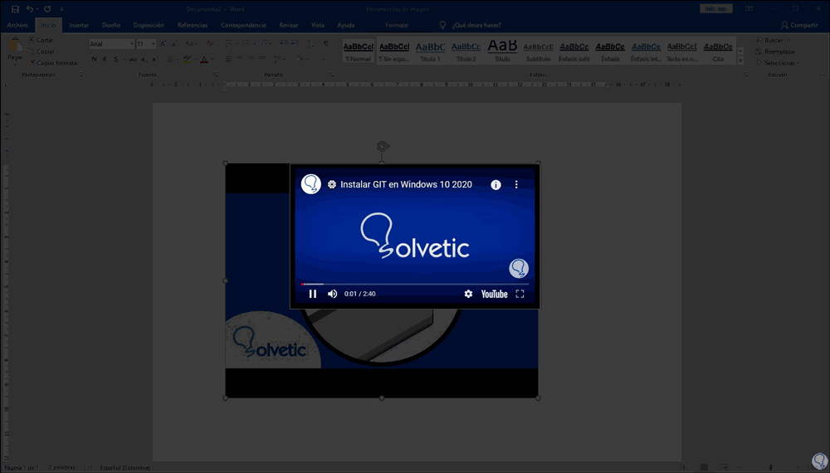Screen dimensions: 830x473
Task: Select the Copiar formato painter
Action: pos(53,63)
